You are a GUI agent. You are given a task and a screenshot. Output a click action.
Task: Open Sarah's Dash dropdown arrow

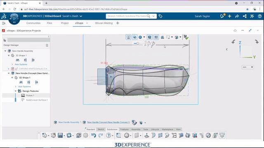click(x=81, y=16)
